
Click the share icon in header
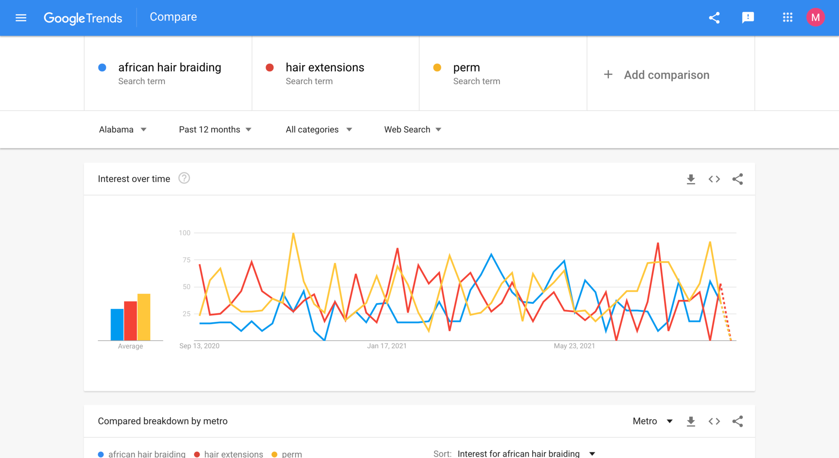pos(714,18)
